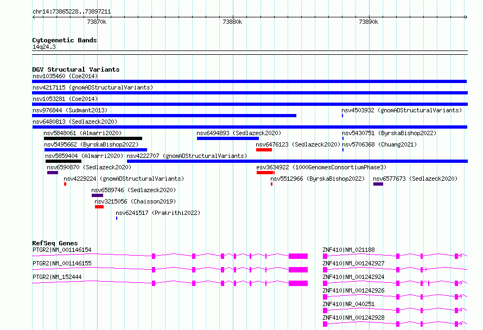The width and height of the screenshot is (483, 330).
Task: Click the nsv4229224 gnomAD variant label
Action: pyautogui.click(x=124, y=179)
